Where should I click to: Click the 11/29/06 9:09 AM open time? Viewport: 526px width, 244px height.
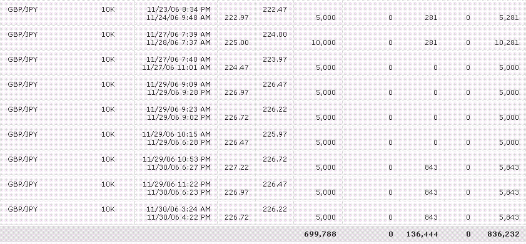click(178, 84)
